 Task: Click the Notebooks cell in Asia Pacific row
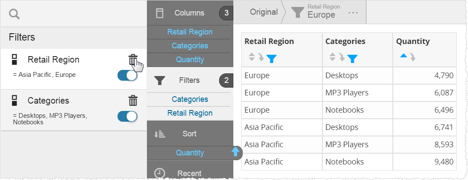click(x=344, y=162)
